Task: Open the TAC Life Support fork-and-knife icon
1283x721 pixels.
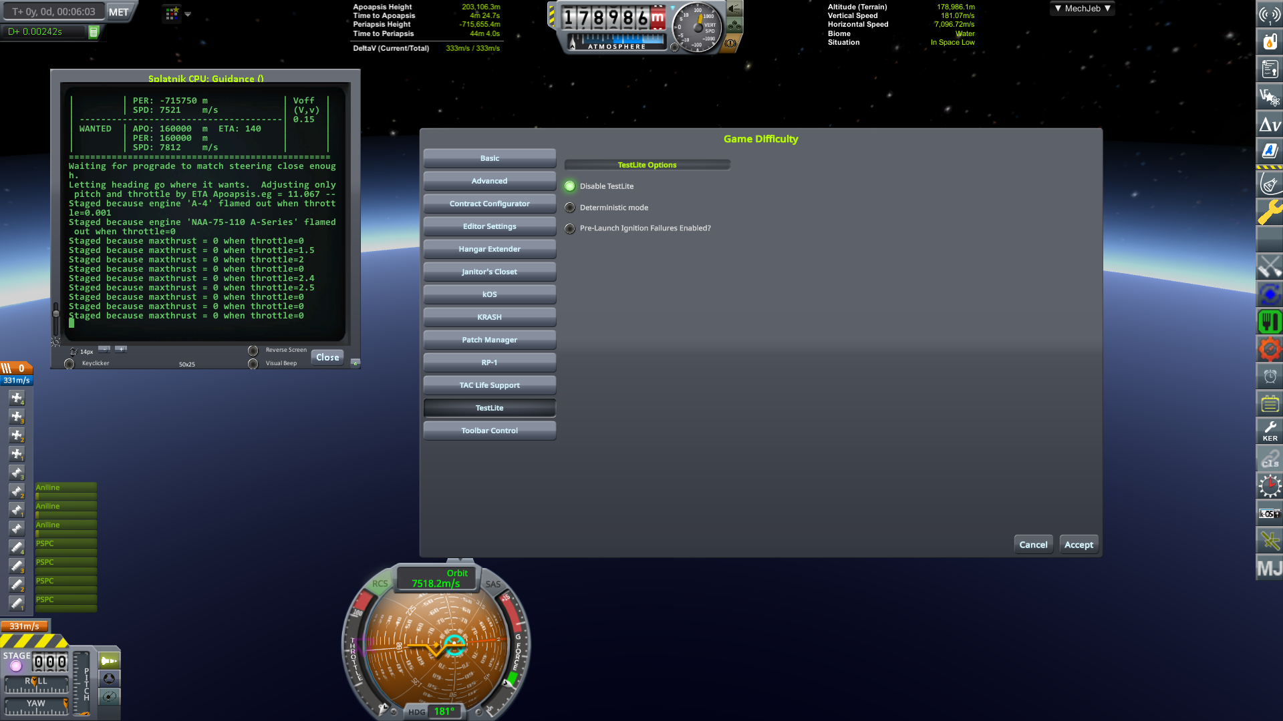Action: click(x=1270, y=322)
